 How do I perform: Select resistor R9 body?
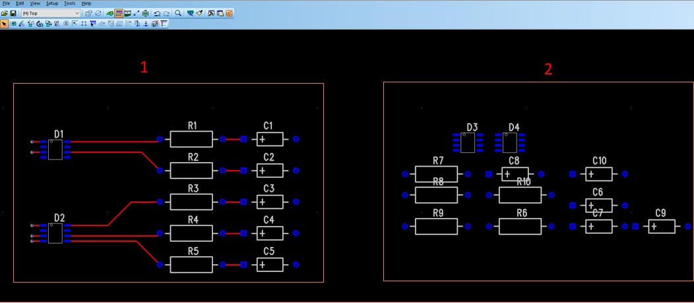437,226
